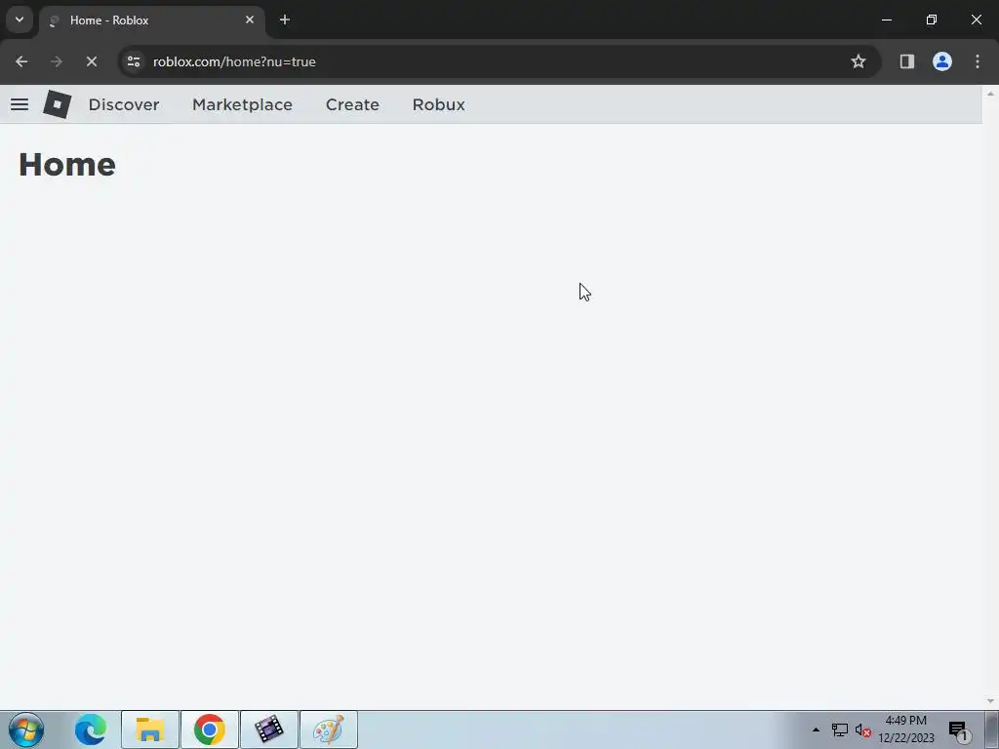Click the Roblox logo icon
The height and width of the screenshot is (749, 999).
[58, 103]
